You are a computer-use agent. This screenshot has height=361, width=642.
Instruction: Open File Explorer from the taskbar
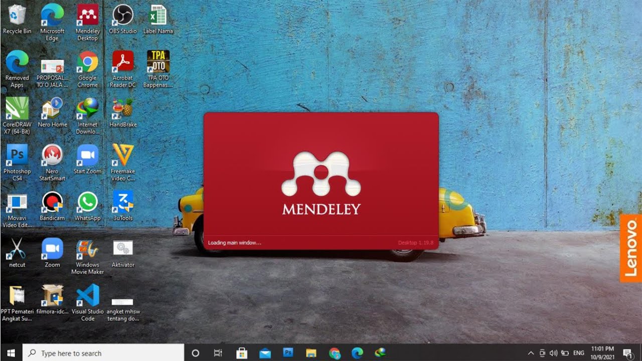tap(311, 353)
